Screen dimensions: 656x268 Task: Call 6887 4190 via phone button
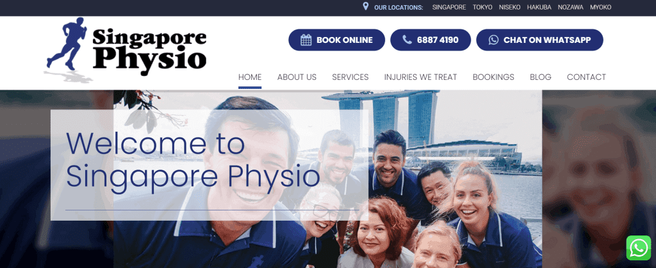430,40
